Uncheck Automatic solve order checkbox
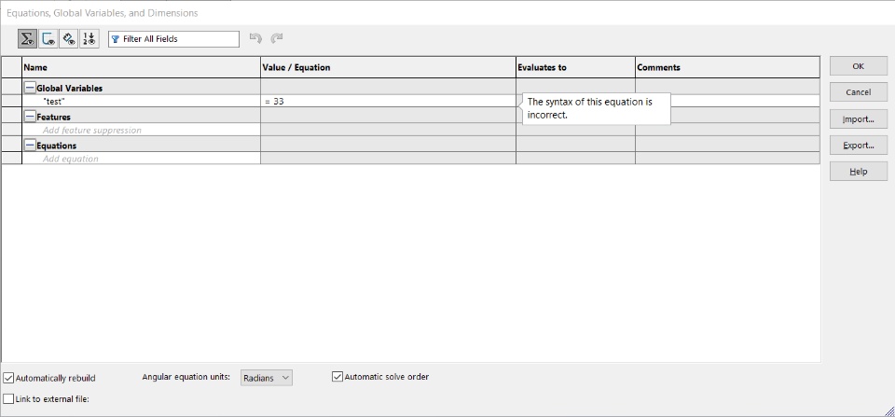 point(337,377)
